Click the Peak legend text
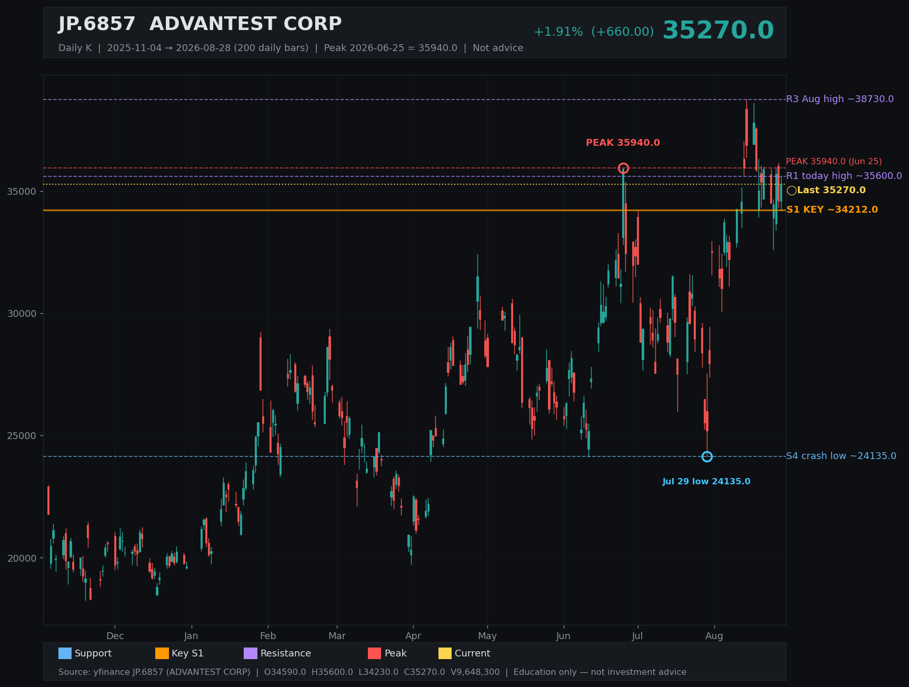 (396, 653)
